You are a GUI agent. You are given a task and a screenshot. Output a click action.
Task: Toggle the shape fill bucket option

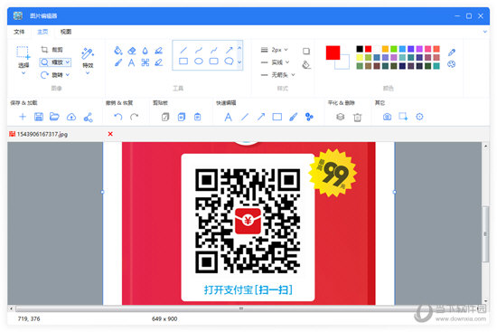click(306, 65)
